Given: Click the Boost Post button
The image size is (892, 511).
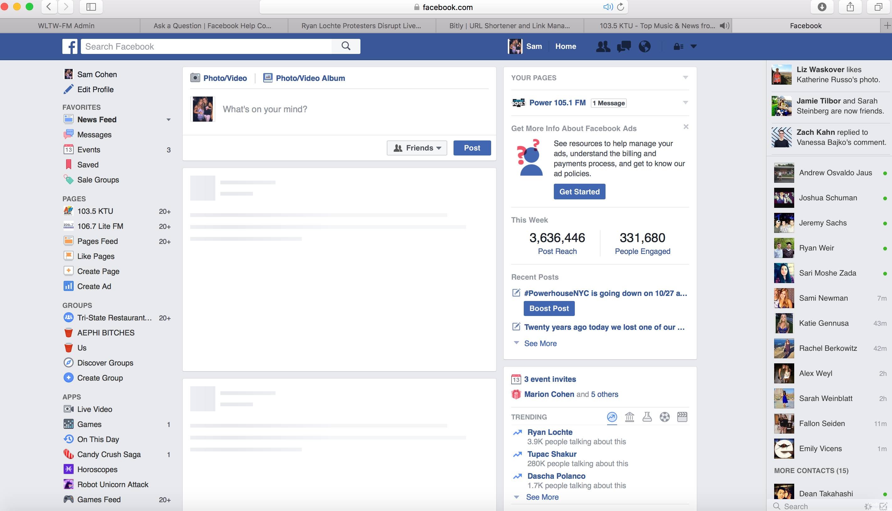Looking at the screenshot, I should (548, 308).
